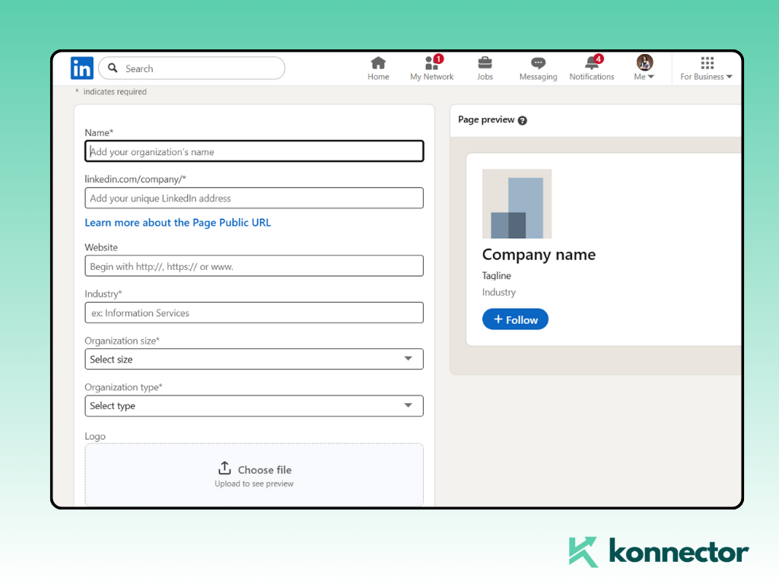Image resolution: width=779 pixels, height=584 pixels.
Task: Expand the For Business dropdown arrow
Action: tap(729, 77)
